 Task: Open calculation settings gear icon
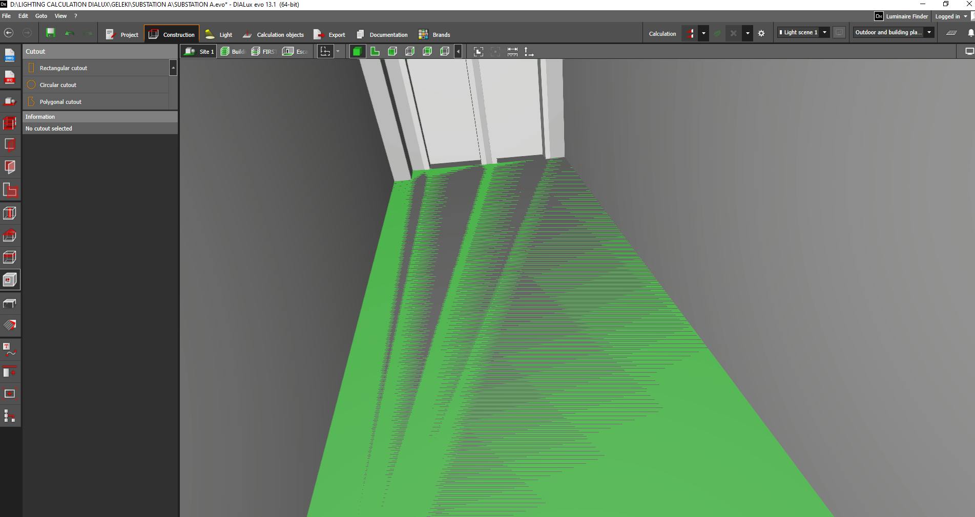[761, 33]
